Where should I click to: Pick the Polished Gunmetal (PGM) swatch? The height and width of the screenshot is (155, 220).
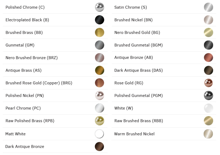pyautogui.click(x=208, y=96)
